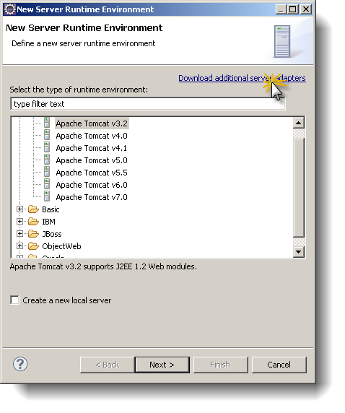Image resolution: width=345 pixels, height=413 pixels.
Task: Click the IBM folder icon
Action: point(33,221)
